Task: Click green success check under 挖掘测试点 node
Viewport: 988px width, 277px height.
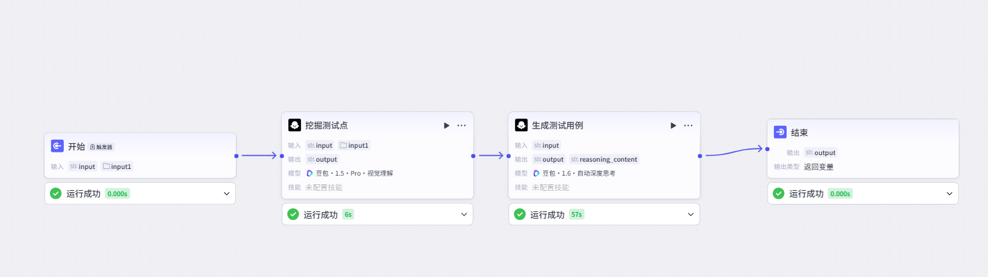Action: point(293,214)
